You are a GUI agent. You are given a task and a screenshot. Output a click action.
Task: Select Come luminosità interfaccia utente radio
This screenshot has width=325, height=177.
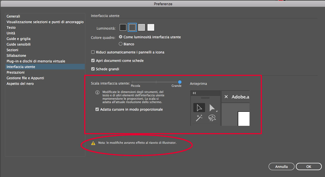point(120,37)
